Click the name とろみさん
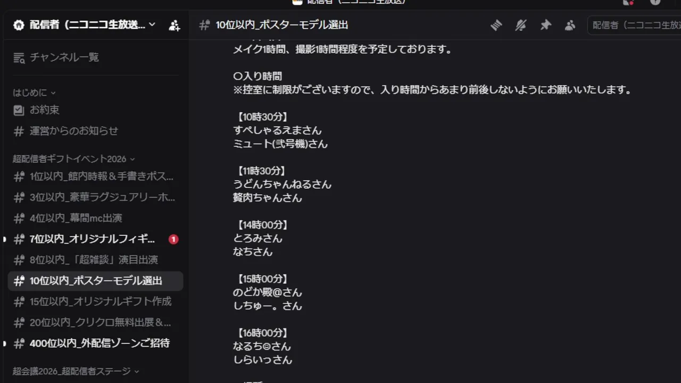This screenshot has width=681, height=383. point(258,238)
